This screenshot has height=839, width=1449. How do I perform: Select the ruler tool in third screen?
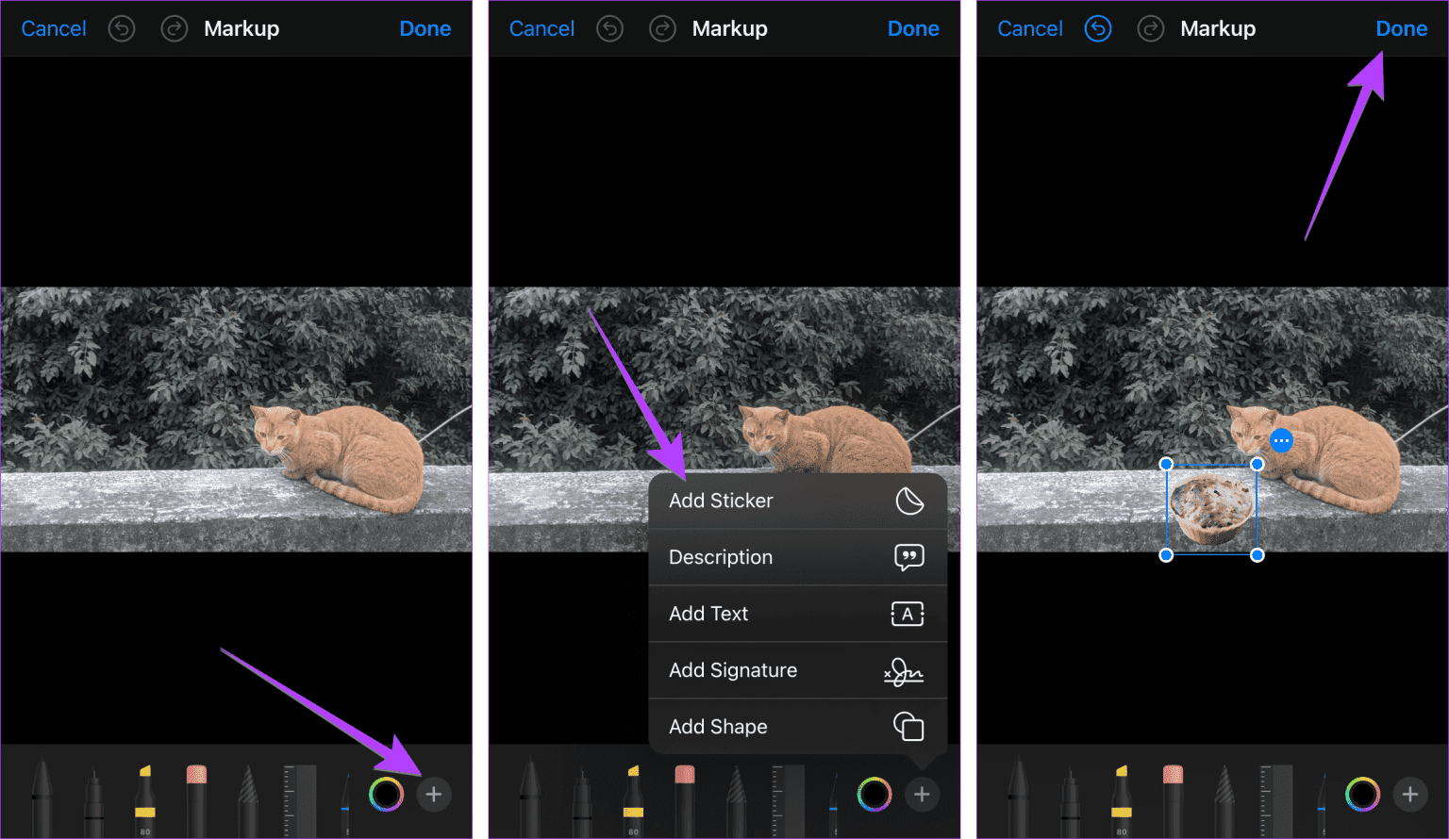(x=1276, y=801)
